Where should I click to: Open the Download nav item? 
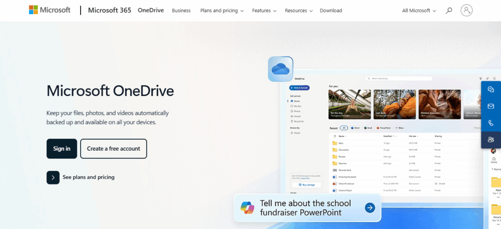331,11
